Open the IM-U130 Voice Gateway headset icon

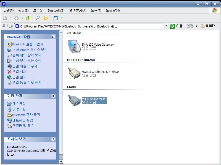click(x=74, y=46)
